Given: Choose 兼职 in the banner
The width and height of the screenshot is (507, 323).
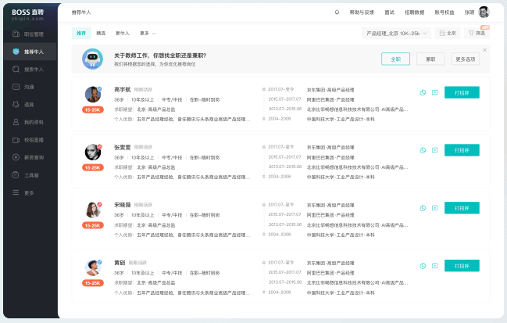Looking at the screenshot, I should (430, 59).
